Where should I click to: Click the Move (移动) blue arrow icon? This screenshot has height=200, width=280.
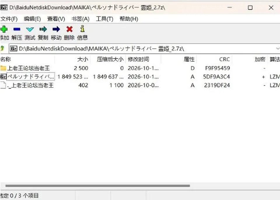click(56, 29)
